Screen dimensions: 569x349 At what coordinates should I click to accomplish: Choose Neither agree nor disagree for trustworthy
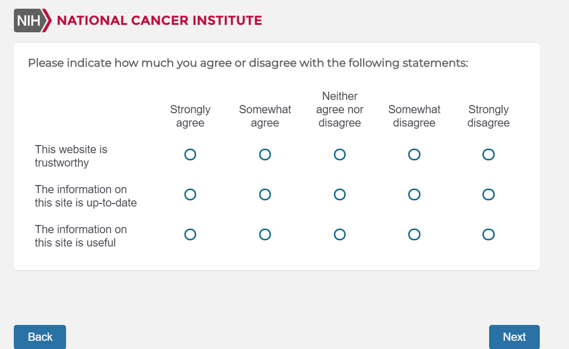pos(340,155)
